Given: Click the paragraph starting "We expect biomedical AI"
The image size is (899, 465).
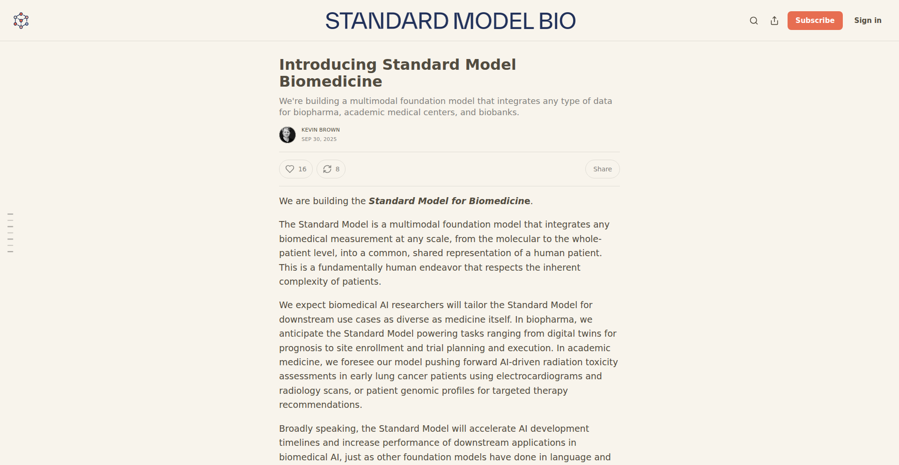Looking at the screenshot, I should (x=448, y=354).
